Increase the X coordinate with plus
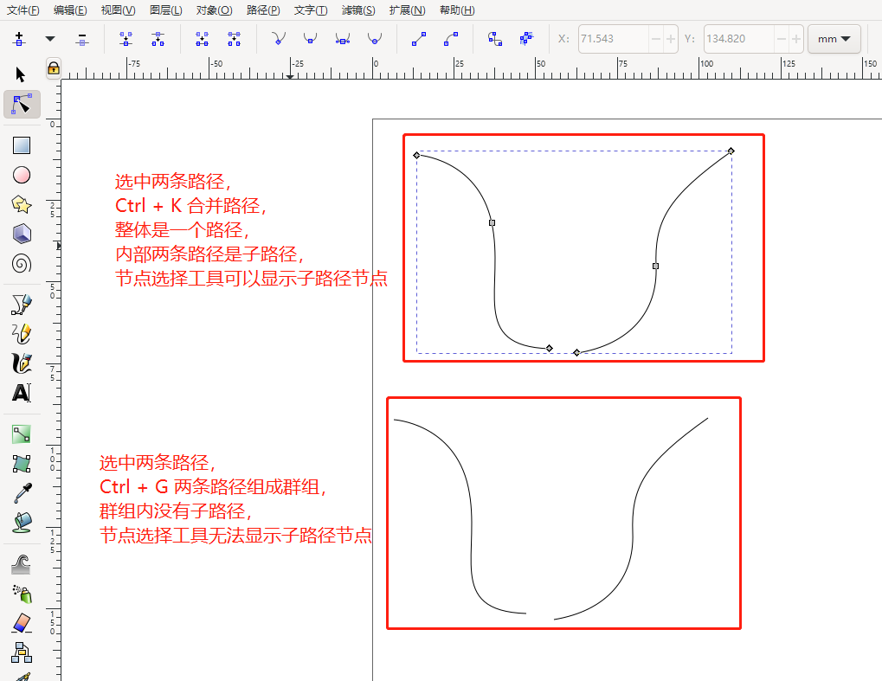This screenshot has height=681, width=882. [x=671, y=39]
